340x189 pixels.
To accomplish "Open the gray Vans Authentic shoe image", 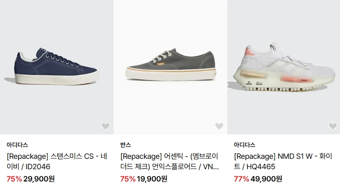I will tap(170, 67).
